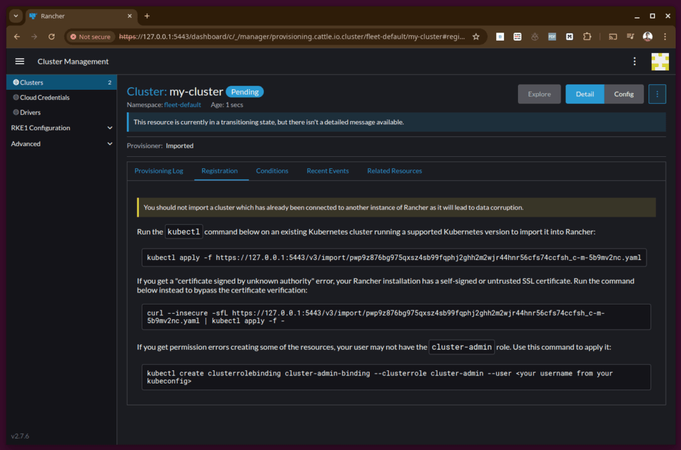The height and width of the screenshot is (450, 681).
Task: Click the Explore button
Action: (x=539, y=94)
